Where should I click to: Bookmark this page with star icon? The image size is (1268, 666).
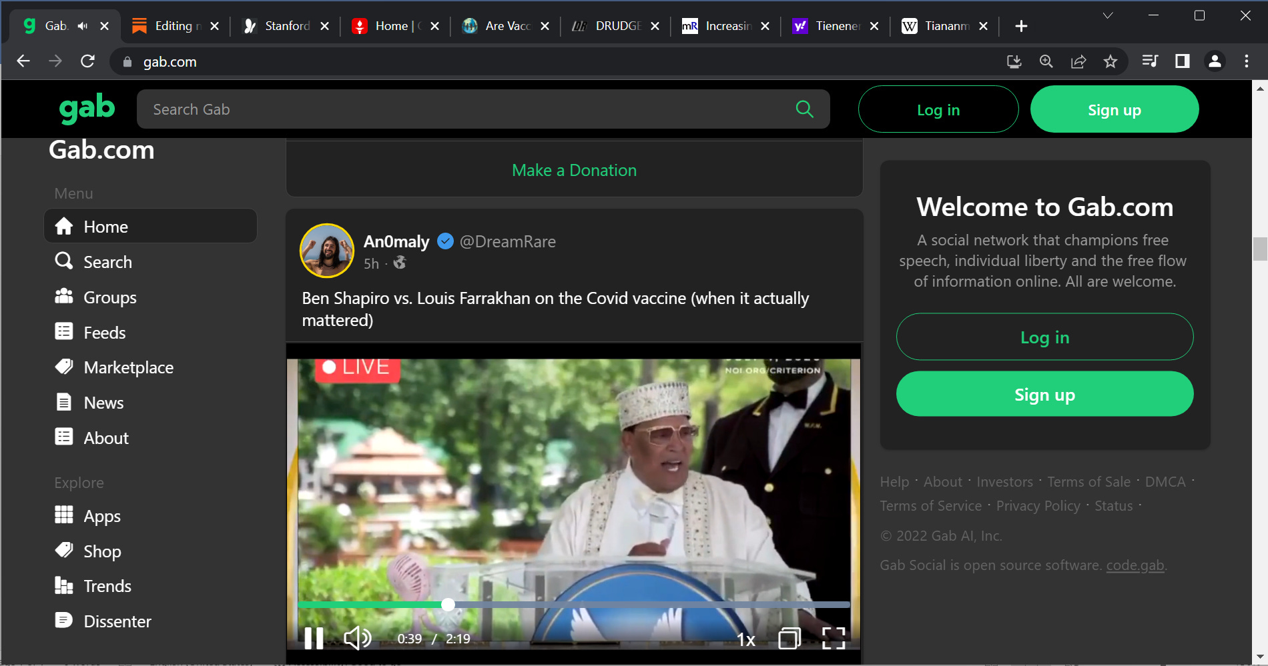point(1110,61)
